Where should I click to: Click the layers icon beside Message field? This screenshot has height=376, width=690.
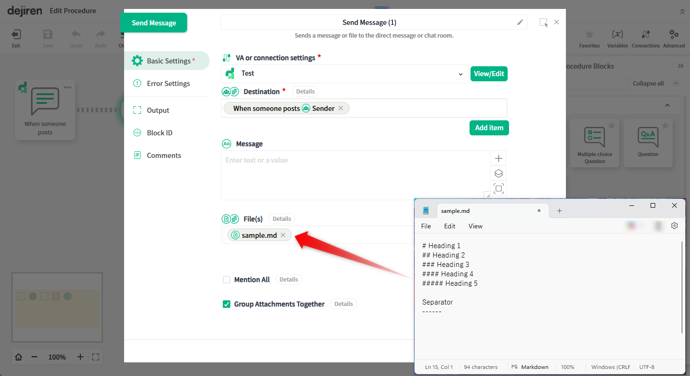(x=499, y=173)
